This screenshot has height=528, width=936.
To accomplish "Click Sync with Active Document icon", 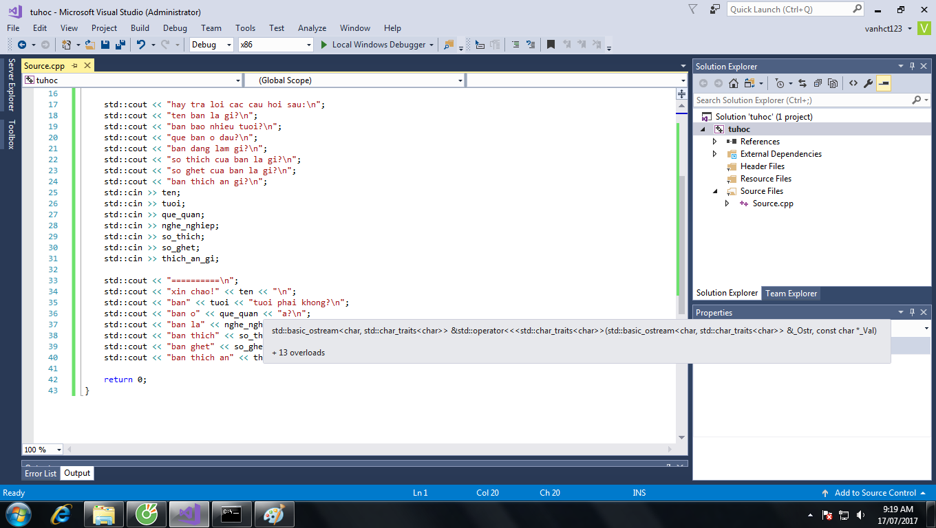I will (x=802, y=83).
